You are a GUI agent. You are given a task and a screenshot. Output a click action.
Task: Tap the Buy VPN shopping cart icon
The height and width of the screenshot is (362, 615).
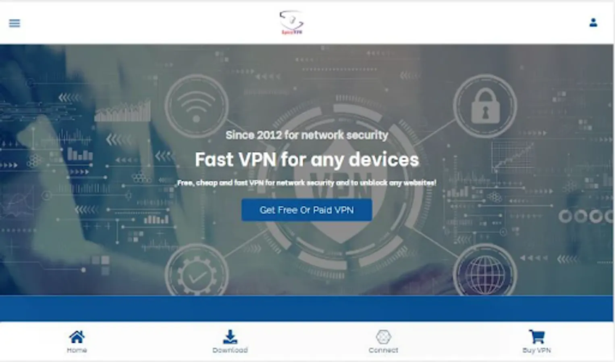point(536,337)
